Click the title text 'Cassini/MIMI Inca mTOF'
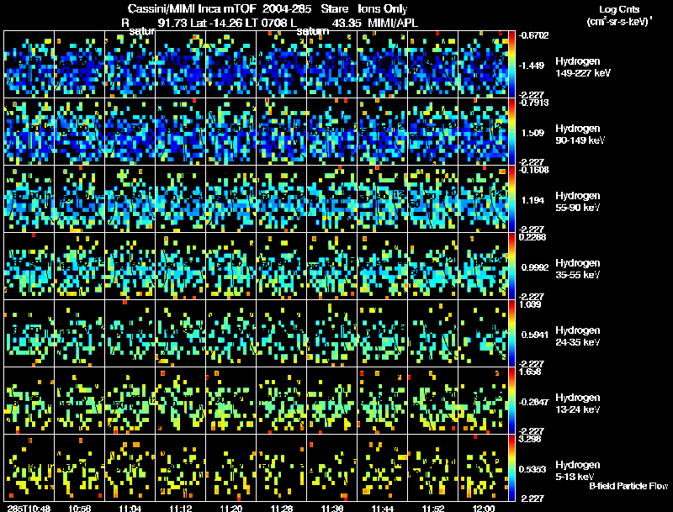This screenshot has height=512, width=673. [192, 9]
